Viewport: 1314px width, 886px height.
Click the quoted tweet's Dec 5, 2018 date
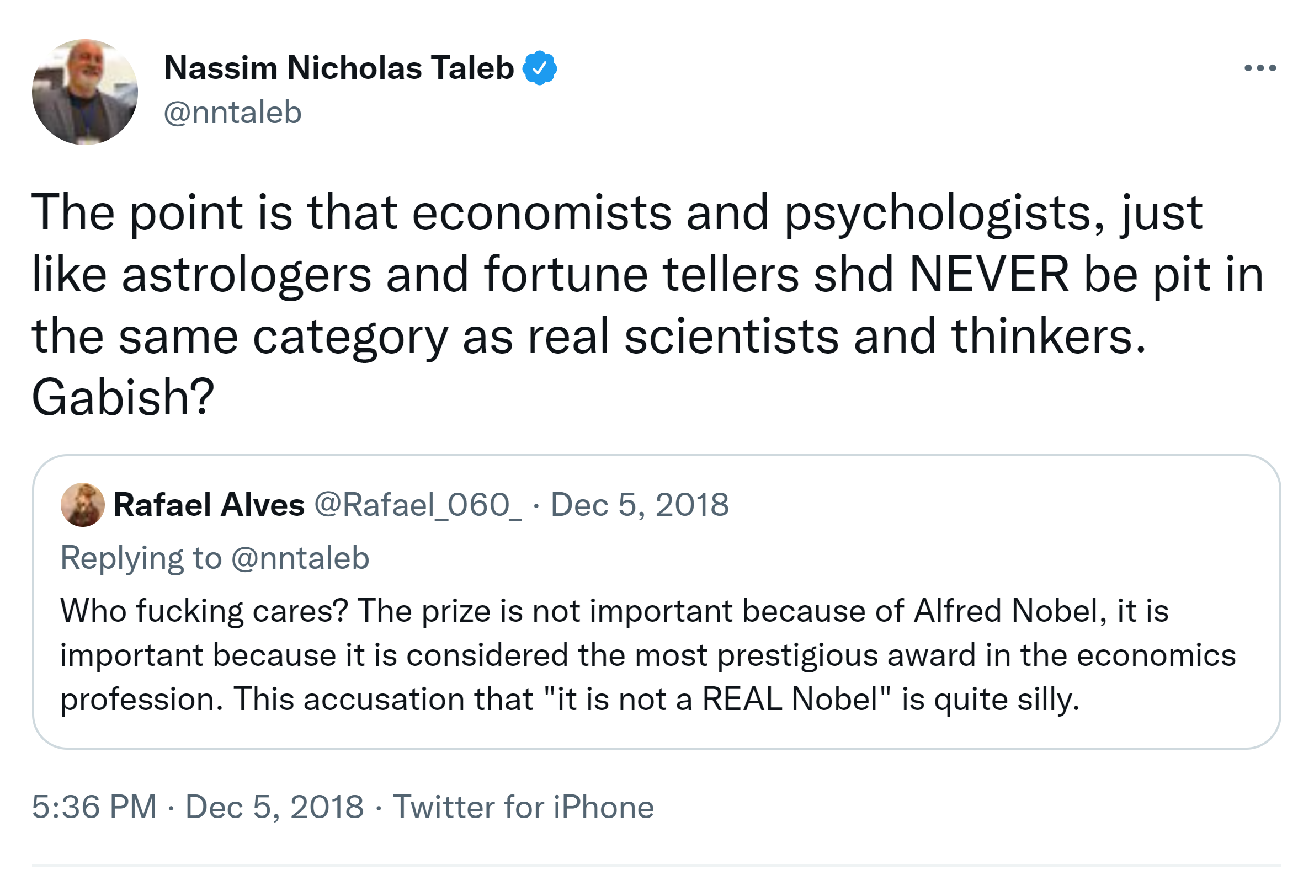pyautogui.click(x=639, y=505)
